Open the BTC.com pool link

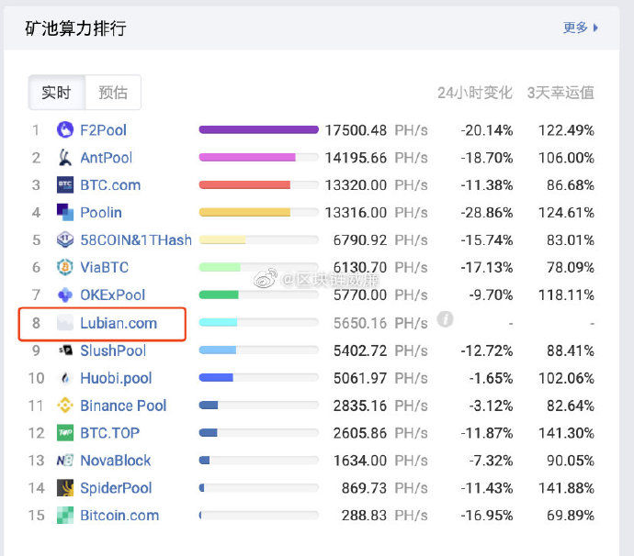pos(110,185)
